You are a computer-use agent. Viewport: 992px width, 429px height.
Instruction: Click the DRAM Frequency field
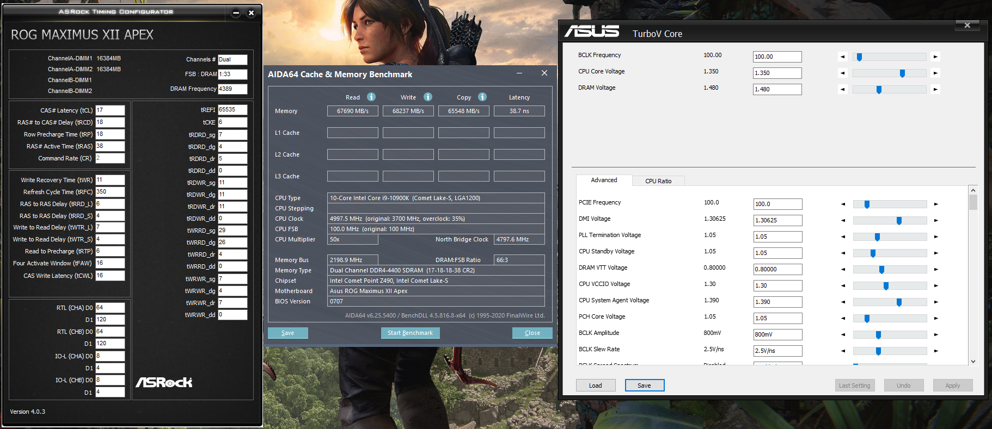(232, 89)
